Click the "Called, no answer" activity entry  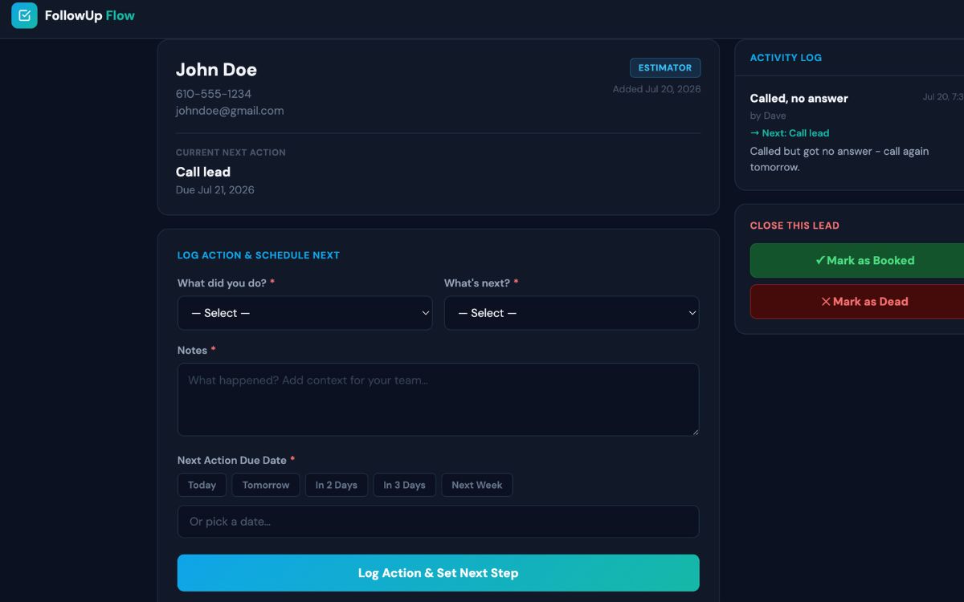pos(799,98)
